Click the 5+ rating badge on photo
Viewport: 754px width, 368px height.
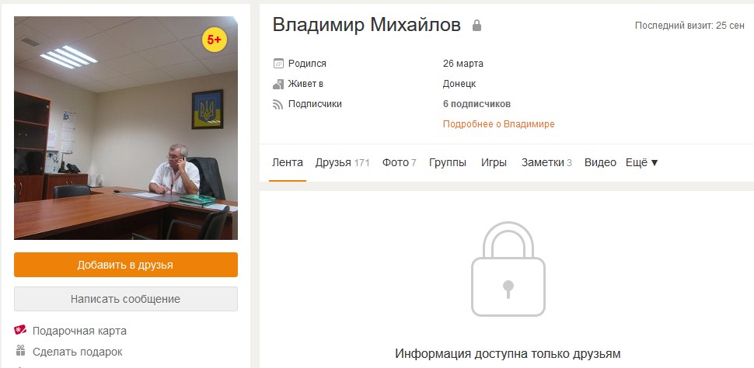(214, 40)
